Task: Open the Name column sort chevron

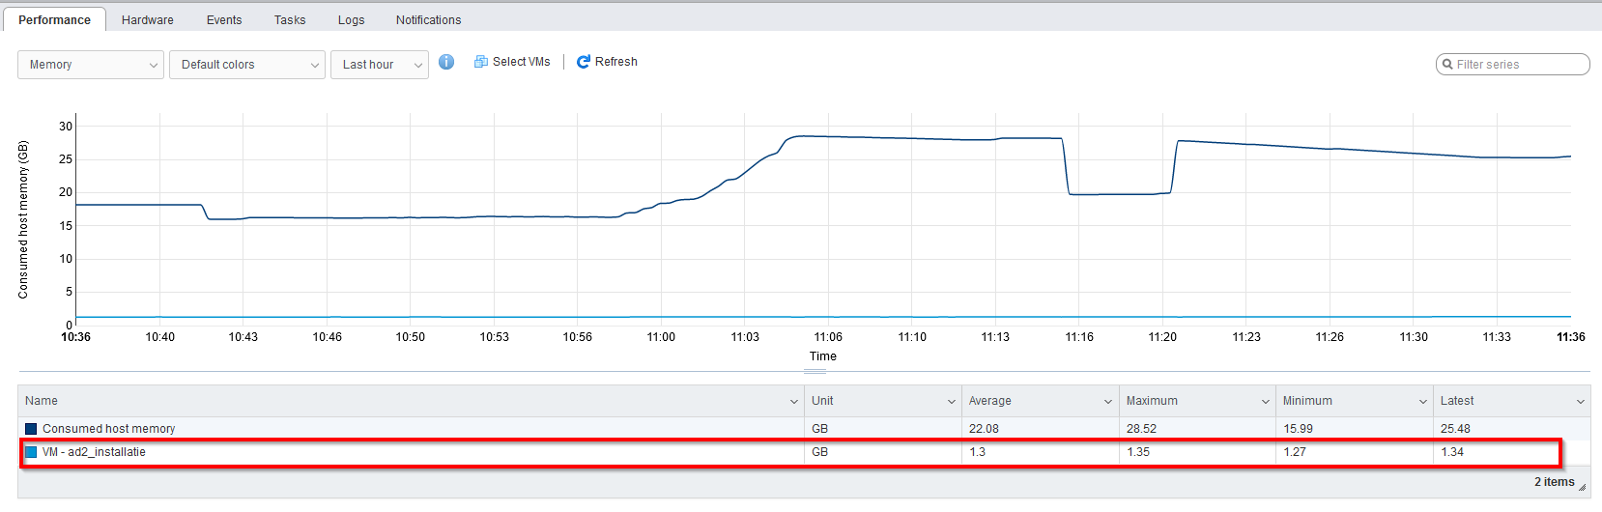Action: (x=793, y=402)
